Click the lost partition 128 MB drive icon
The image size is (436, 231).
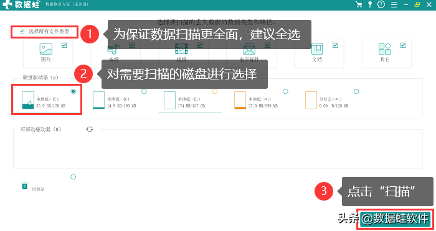[x=311, y=100]
